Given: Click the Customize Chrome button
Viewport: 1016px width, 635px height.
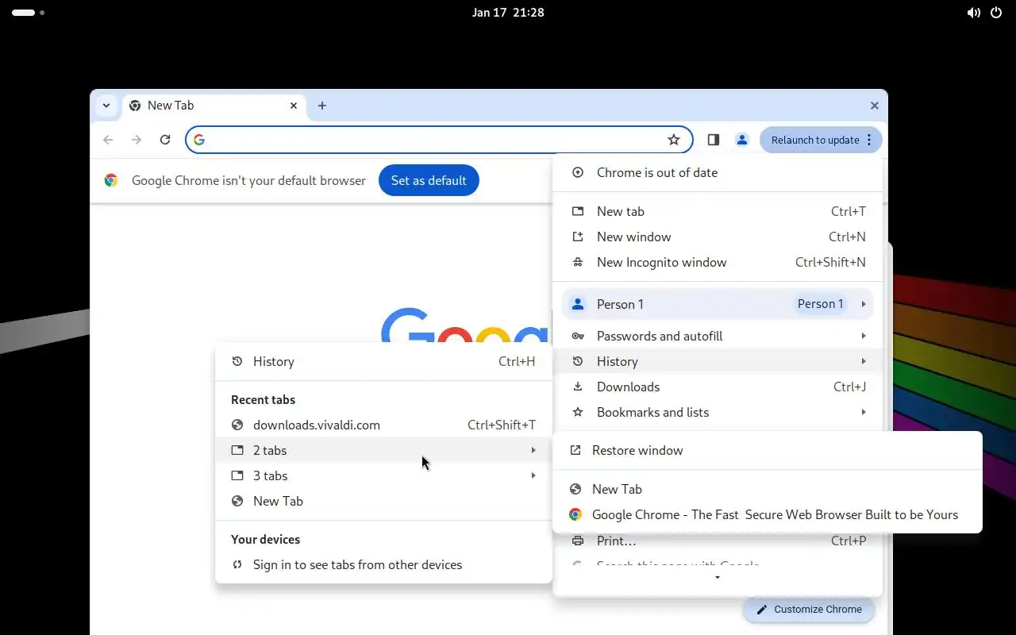Looking at the screenshot, I should coord(809,609).
